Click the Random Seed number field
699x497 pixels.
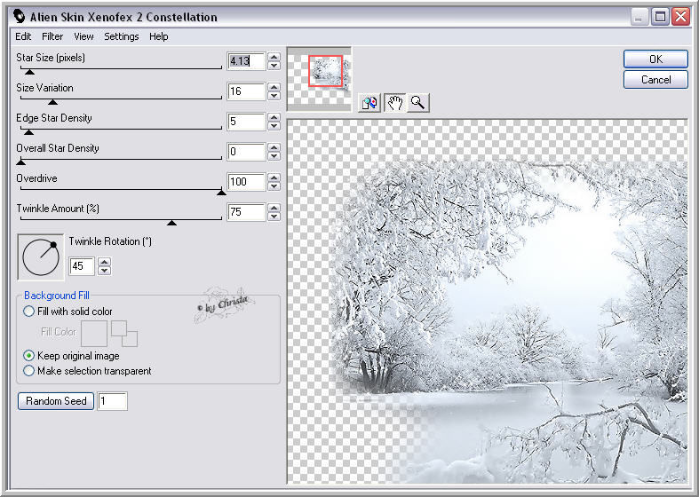coord(112,401)
